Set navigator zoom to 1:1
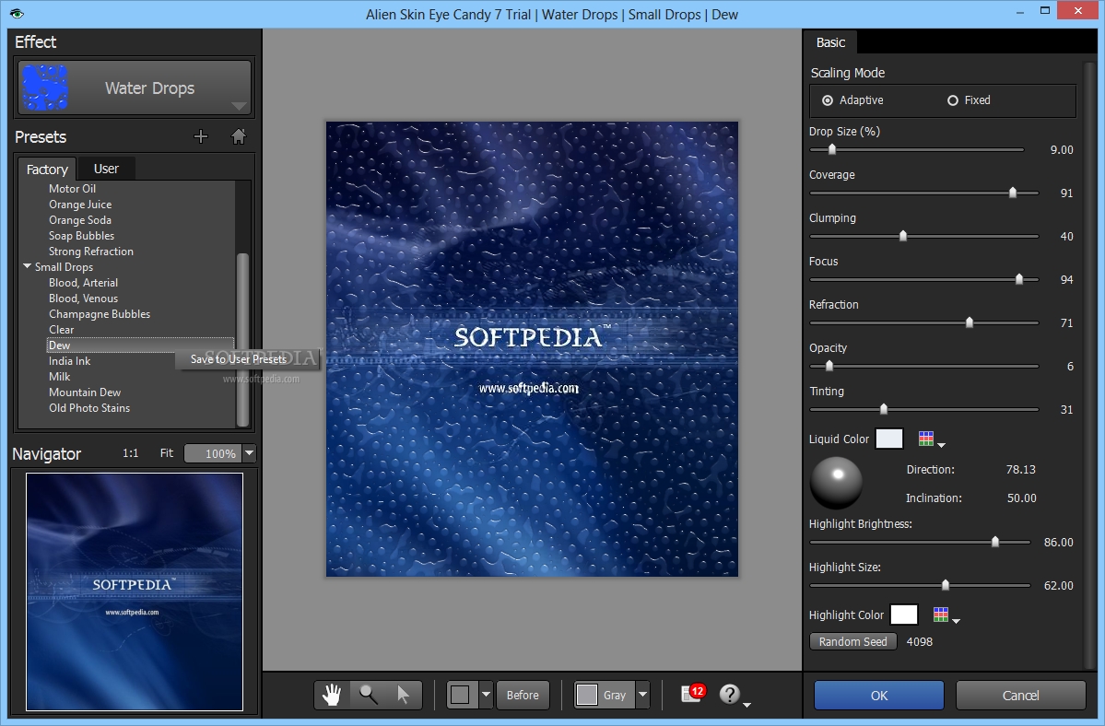Viewport: 1105px width, 726px height. pyautogui.click(x=130, y=453)
